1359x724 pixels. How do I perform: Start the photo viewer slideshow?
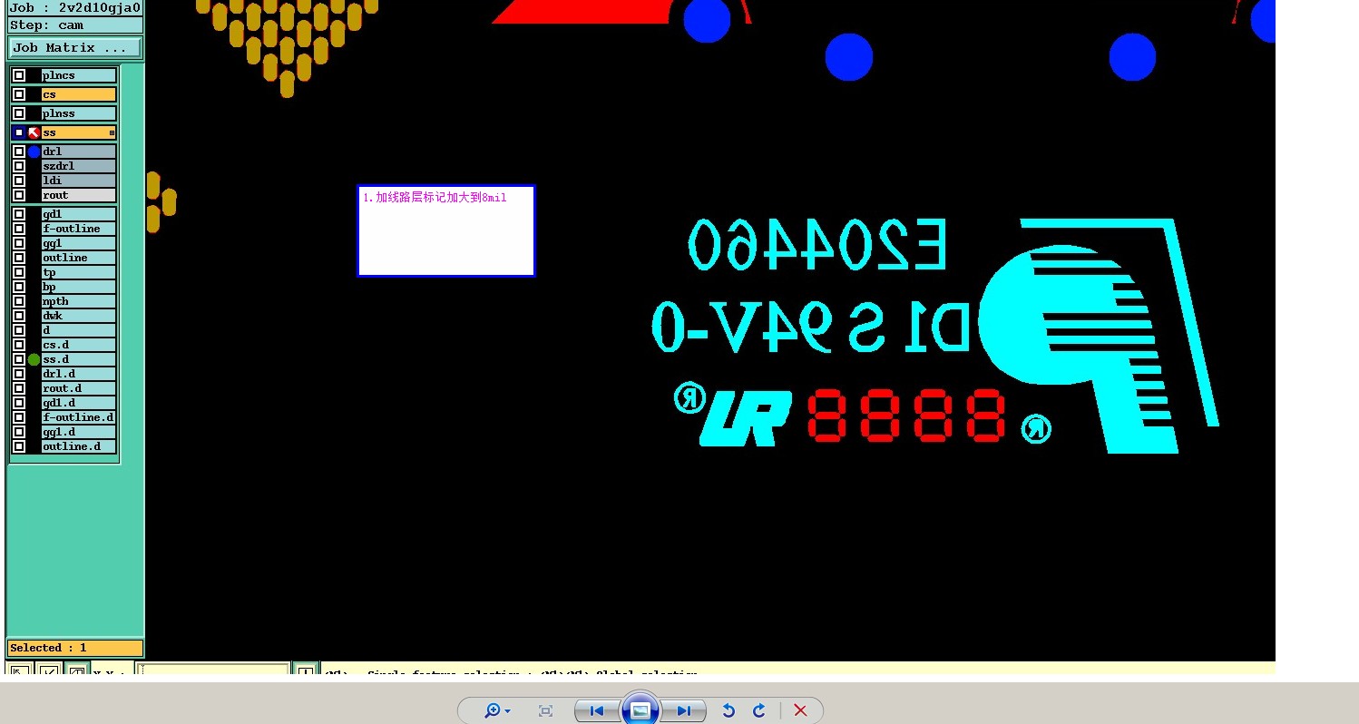[x=640, y=710]
